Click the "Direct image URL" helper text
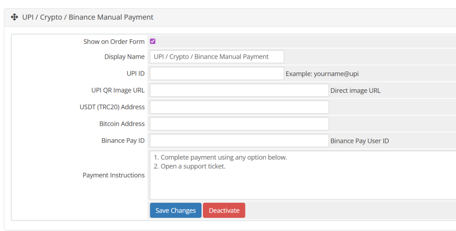This screenshot has height=231, width=456. (x=355, y=91)
